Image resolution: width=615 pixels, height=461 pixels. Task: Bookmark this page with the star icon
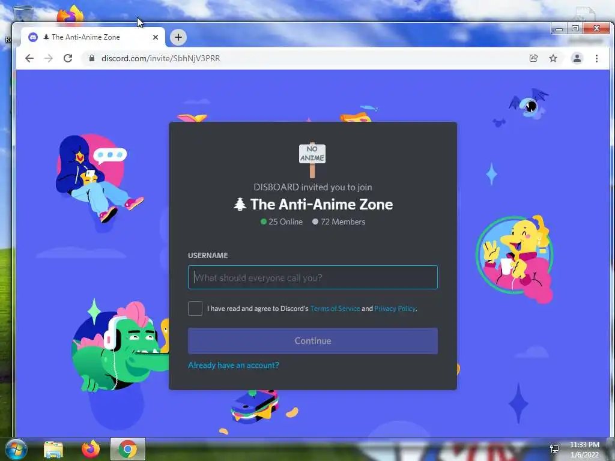tap(553, 58)
